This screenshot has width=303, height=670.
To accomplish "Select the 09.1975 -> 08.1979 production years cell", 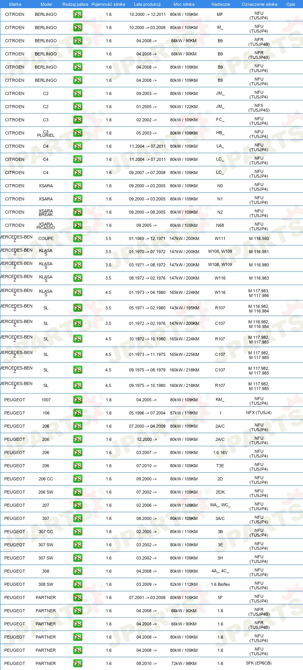I will [x=147, y=370].
